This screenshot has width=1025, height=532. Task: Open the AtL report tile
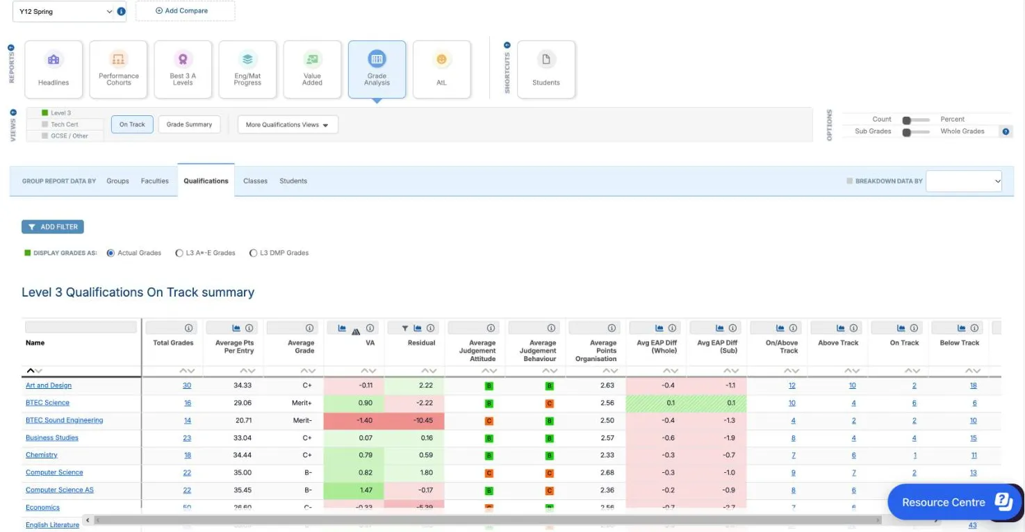pos(441,69)
